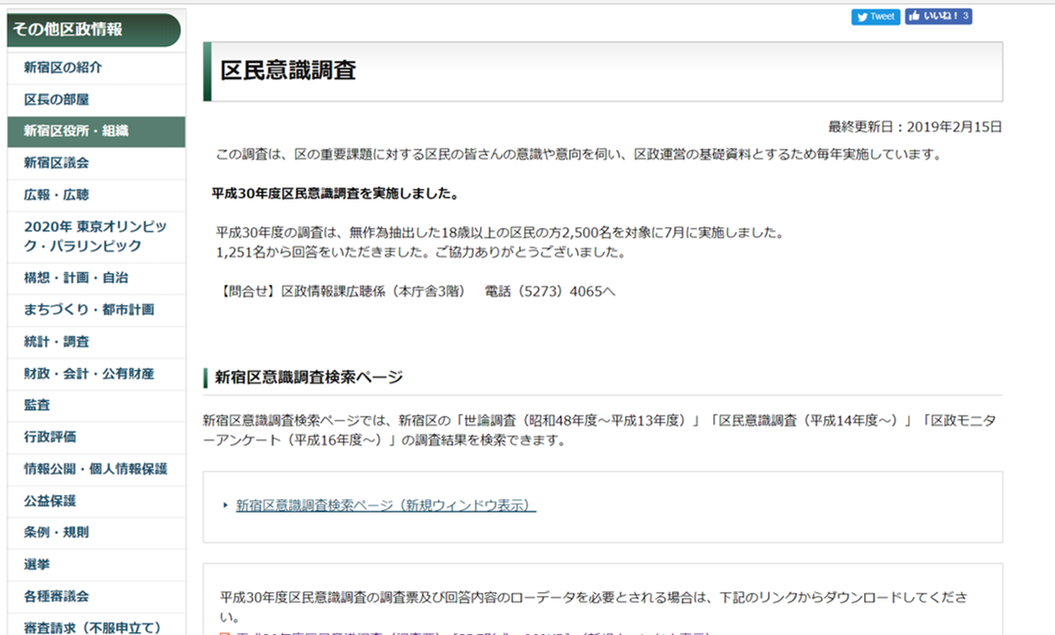Open 各種審議会 in the sidebar
This screenshot has width=1055, height=635.
click(96, 597)
